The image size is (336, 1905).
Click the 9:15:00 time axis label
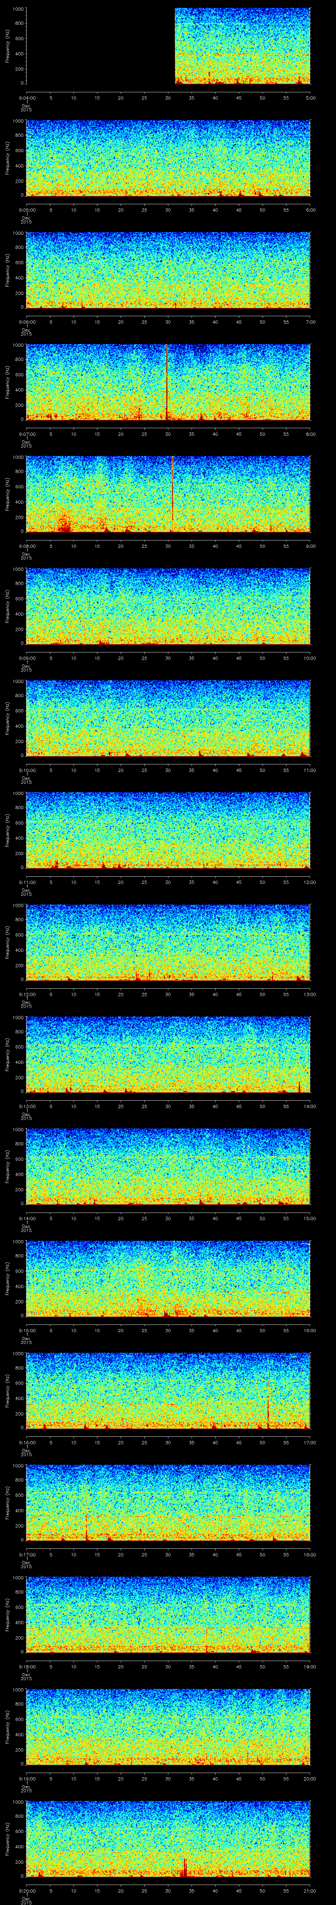27,1330
